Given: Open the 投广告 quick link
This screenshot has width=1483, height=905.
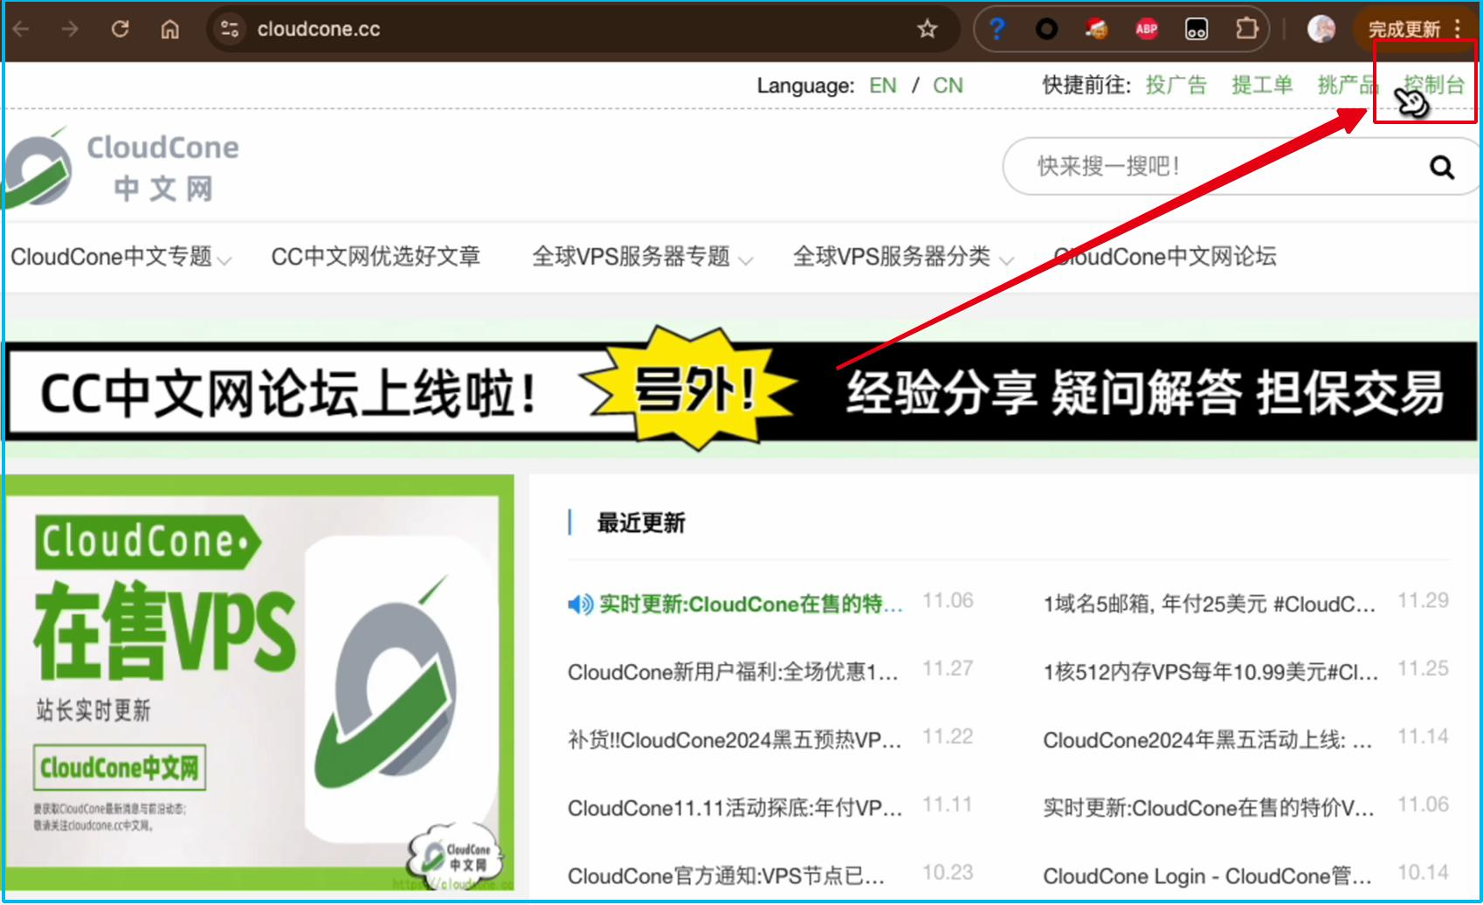Looking at the screenshot, I should [x=1176, y=85].
